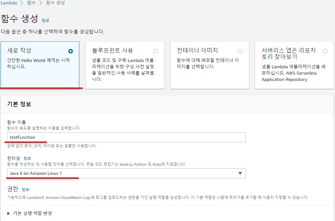Screen dimensions: 335x221
Task: Click the 함수 생성 page title
Action: pyautogui.click(x=20, y=19)
